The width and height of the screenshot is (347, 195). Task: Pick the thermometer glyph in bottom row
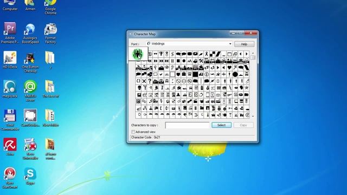pos(208,115)
